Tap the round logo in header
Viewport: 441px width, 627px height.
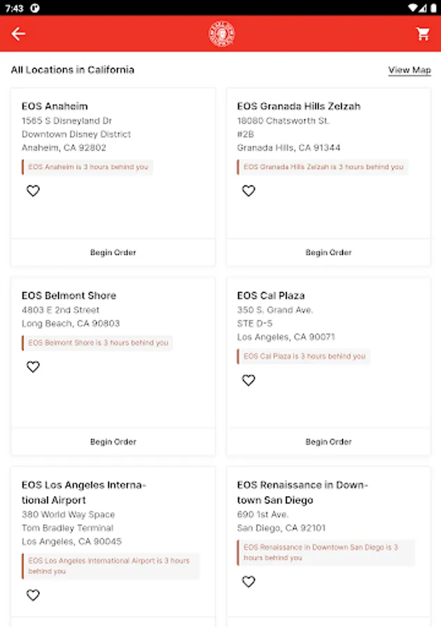pyautogui.click(x=221, y=34)
